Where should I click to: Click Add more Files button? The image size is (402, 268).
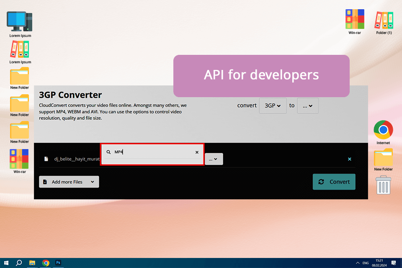[69, 182]
